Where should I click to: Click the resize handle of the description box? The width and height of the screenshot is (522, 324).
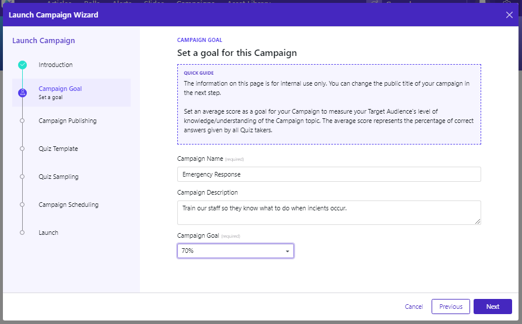pos(478,221)
